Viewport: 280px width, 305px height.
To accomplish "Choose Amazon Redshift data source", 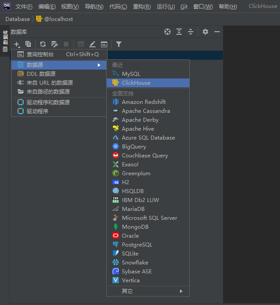I will [148, 102].
